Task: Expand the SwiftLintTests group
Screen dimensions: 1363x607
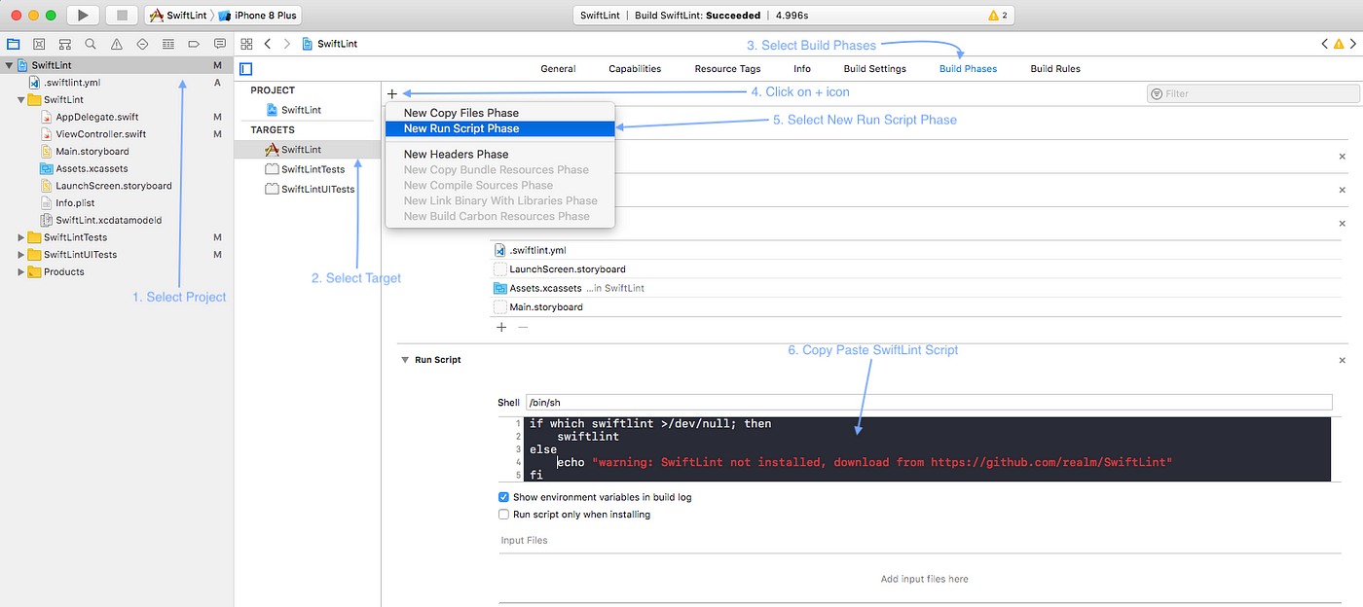Action: (21, 237)
